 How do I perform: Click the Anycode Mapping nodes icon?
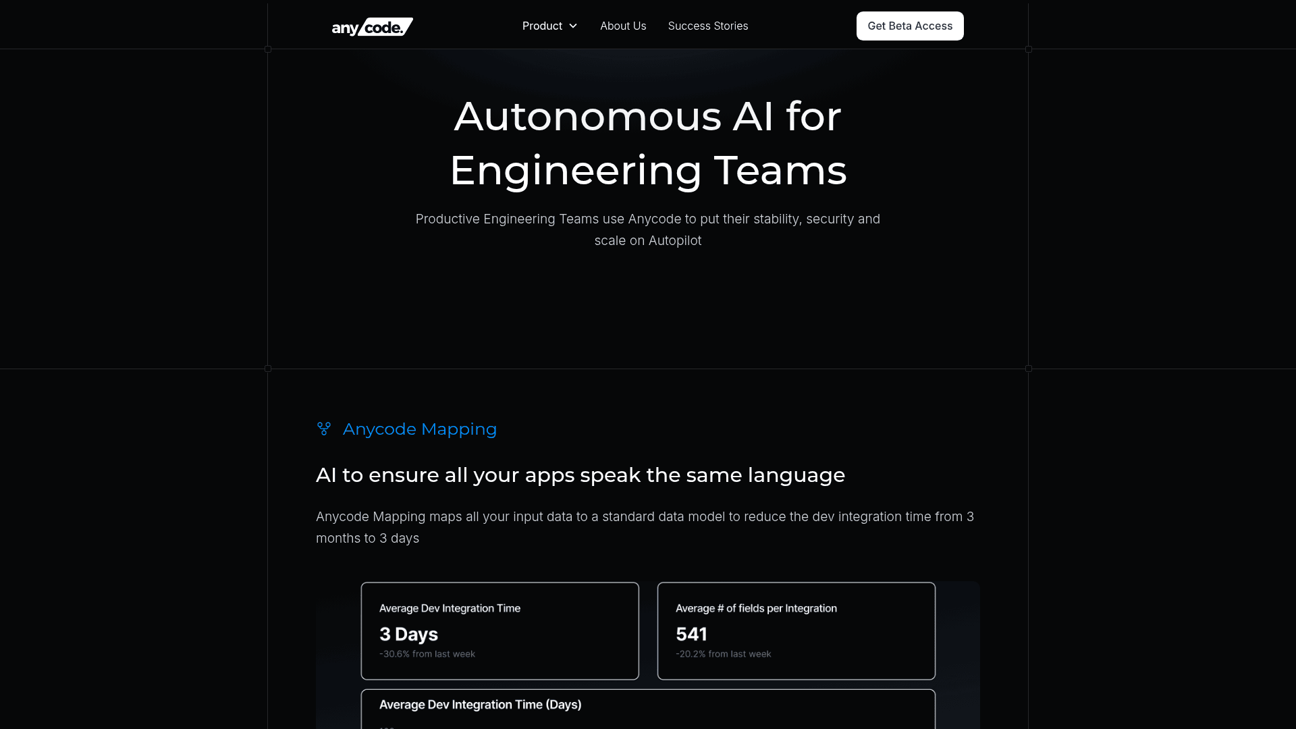point(324,429)
